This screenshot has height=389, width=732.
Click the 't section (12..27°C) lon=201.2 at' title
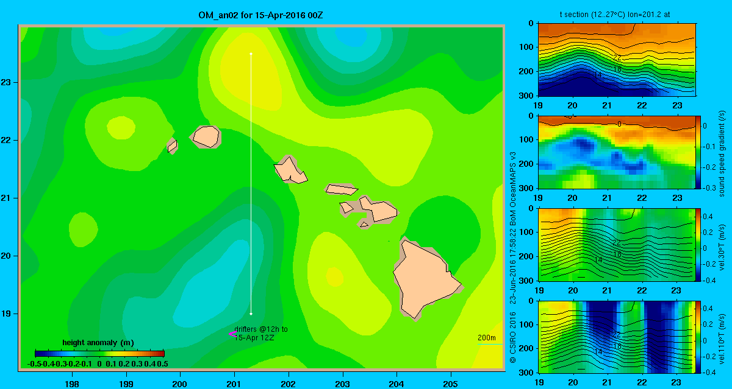(615, 13)
